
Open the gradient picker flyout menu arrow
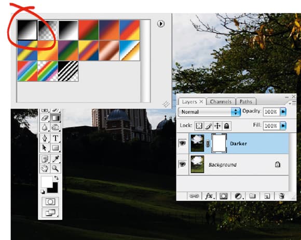pos(161,23)
